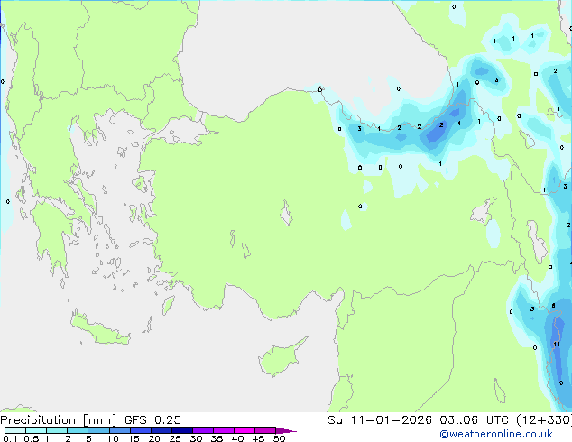The height and width of the screenshot is (442, 572).
Task: Click the '4' precipitation value beside 12
Action: click(x=459, y=124)
